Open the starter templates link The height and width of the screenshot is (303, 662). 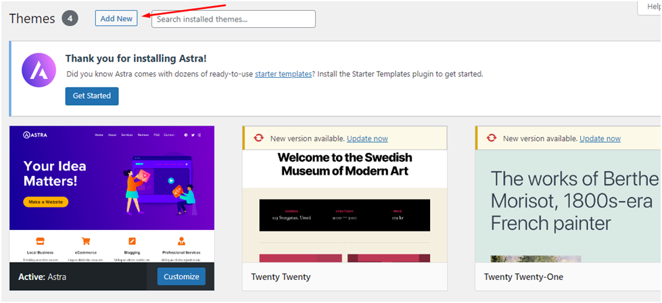(x=283, y=74)
